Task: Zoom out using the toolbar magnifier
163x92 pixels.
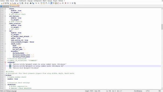Action: (x=38, y=3)
